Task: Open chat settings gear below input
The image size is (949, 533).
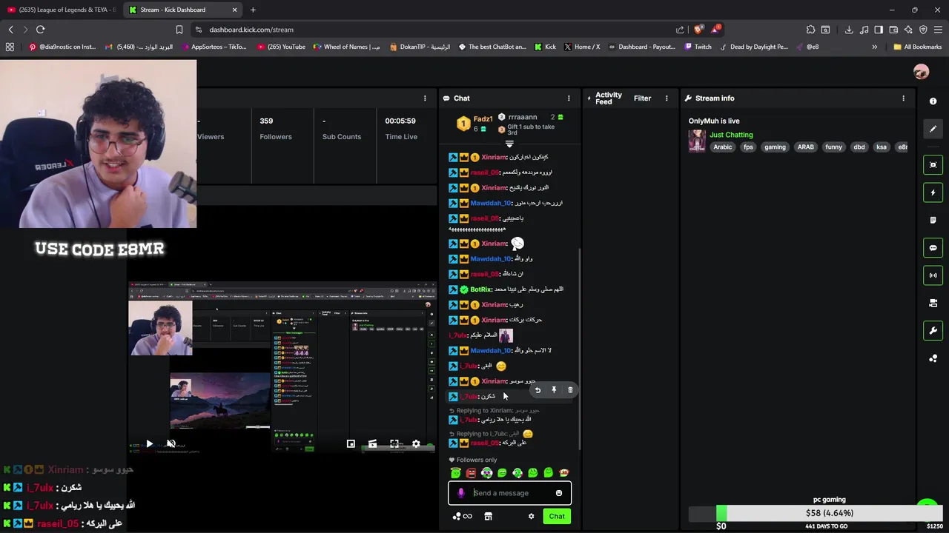Action: click(x=531, y=517)
